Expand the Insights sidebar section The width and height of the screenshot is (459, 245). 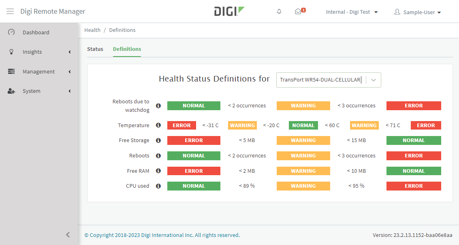[x=70, y=52]
